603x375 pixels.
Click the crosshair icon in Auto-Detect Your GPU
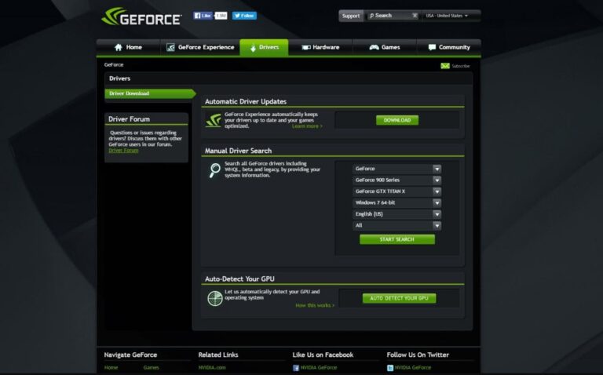(x=214, y=298)
